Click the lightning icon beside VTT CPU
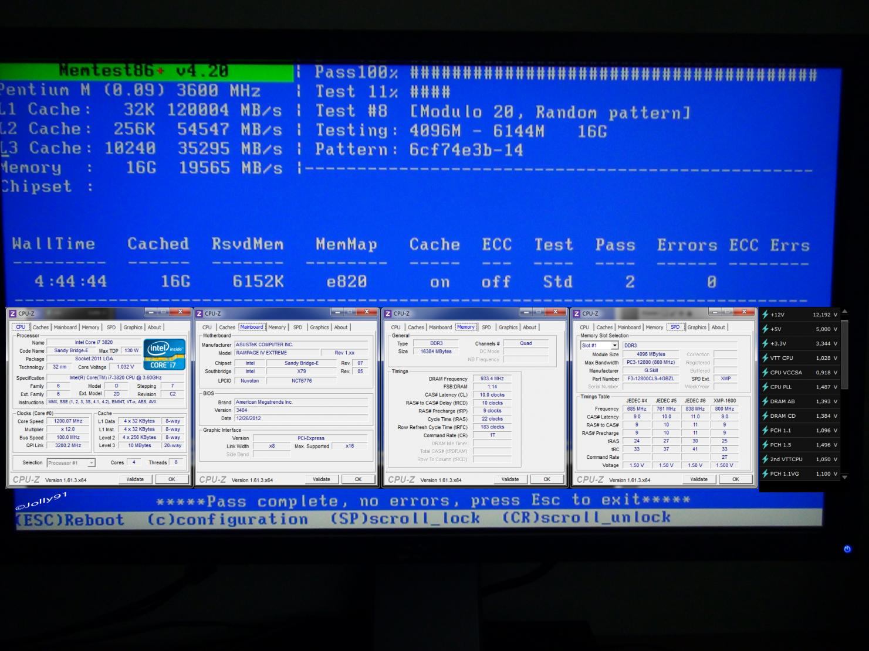The width and height of the screenshot is (869, 651). 765,358
